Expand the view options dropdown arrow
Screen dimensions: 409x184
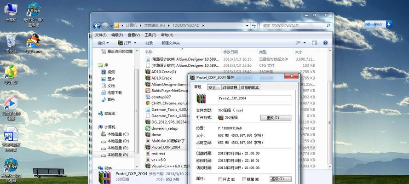tap(305, 43)
